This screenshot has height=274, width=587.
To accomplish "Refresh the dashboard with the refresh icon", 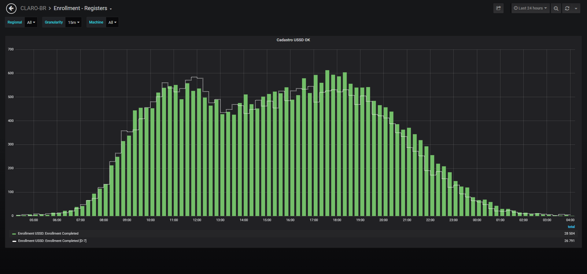I will (567, 8).
